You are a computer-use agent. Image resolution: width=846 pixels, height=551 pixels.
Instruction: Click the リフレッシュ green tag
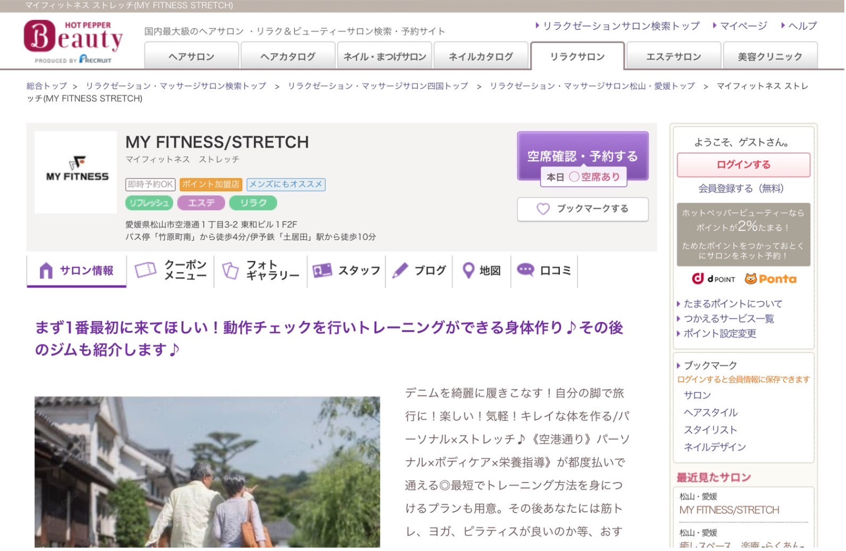pos(149,203)
